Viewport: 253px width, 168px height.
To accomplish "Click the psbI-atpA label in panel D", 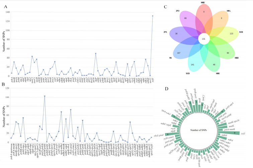I will pos(230,106).
